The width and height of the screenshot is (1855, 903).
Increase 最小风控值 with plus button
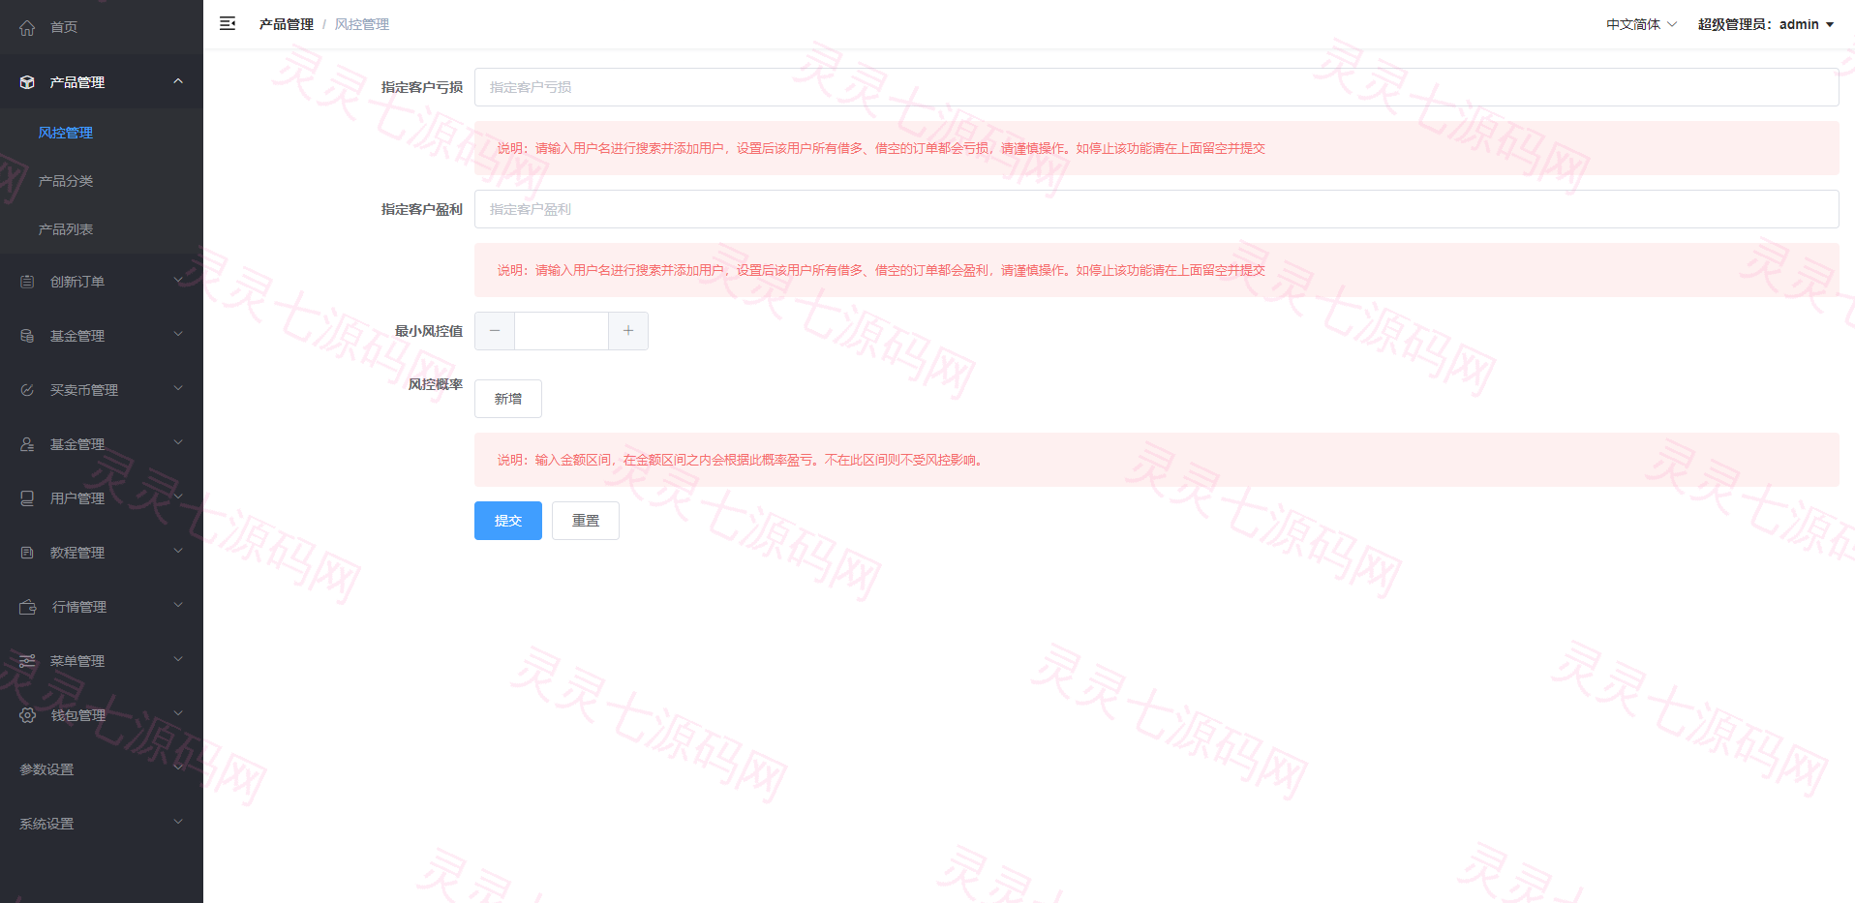628,331
